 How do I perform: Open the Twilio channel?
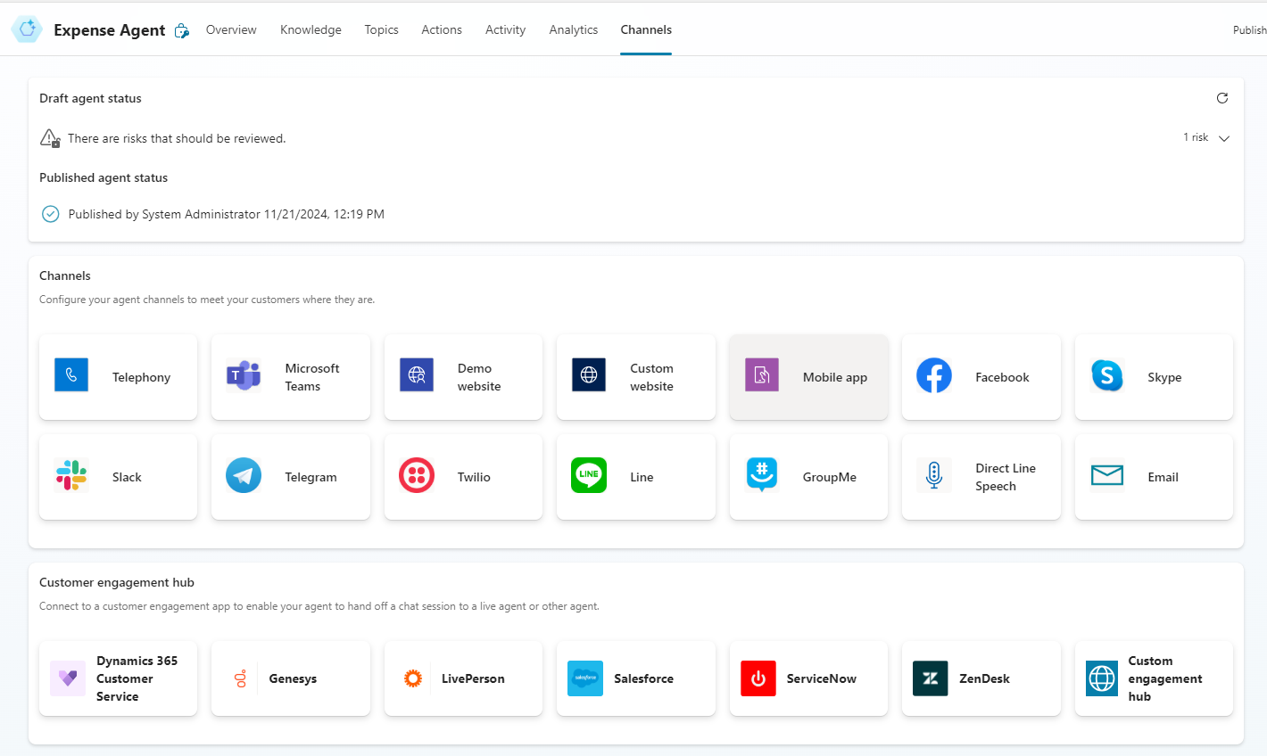click(x=462, y=476)
